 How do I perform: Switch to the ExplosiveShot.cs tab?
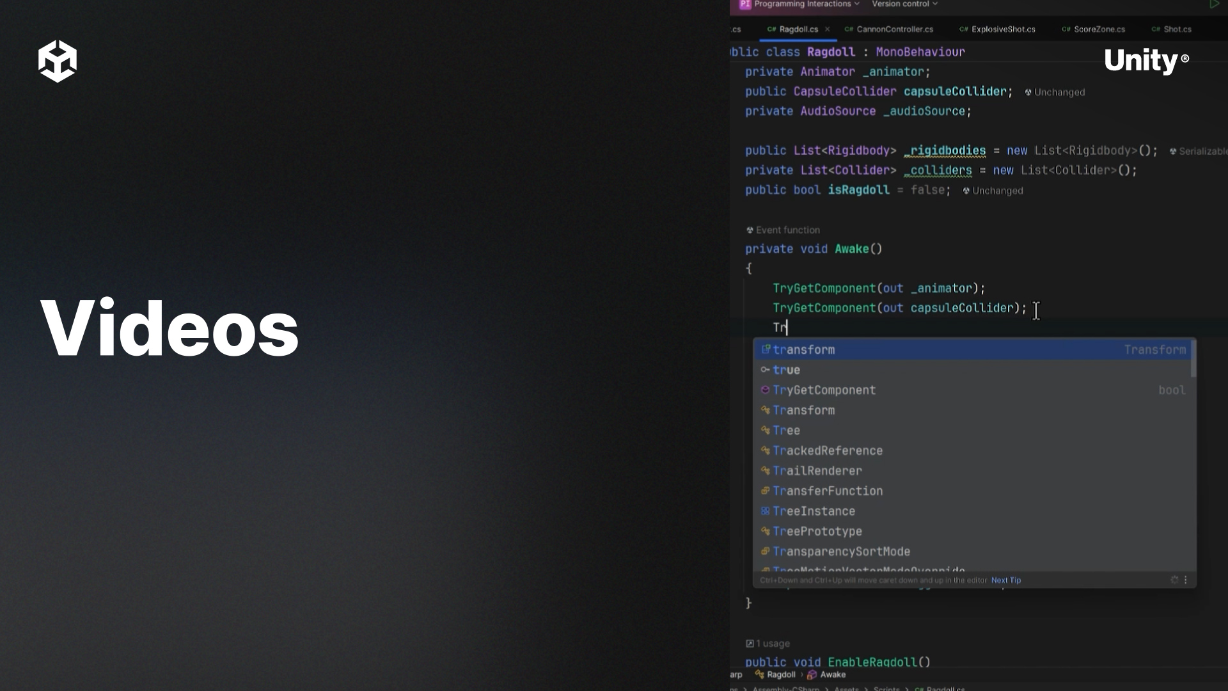pyautogui.click(x=1002, y=29)
